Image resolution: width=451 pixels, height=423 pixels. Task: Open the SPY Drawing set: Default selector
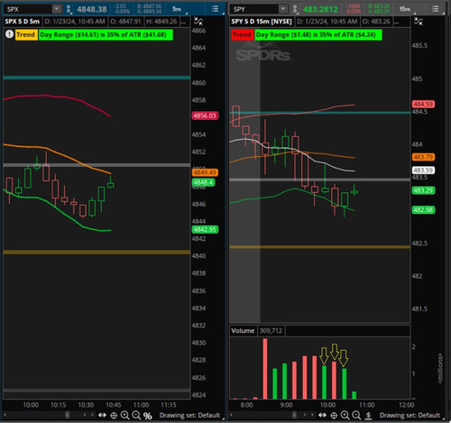tap(410, 415)
